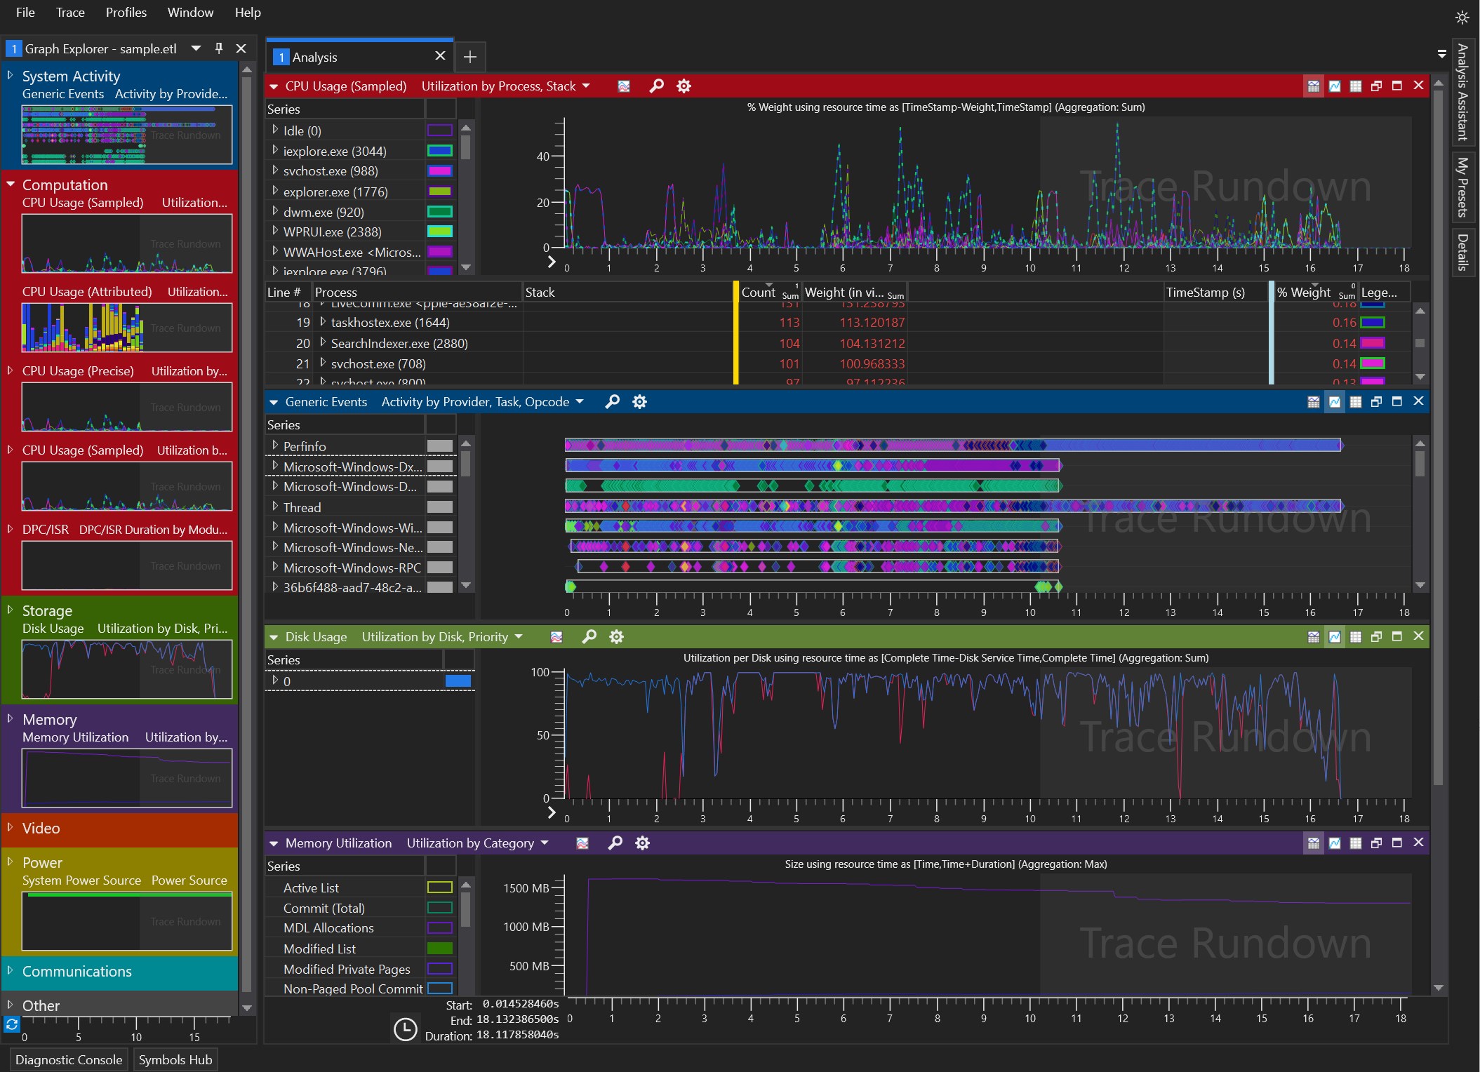The image size is (1480, 1072).
Task: Open Utilization by Process, Stack preset dropdown
Action: pos(586,86)
